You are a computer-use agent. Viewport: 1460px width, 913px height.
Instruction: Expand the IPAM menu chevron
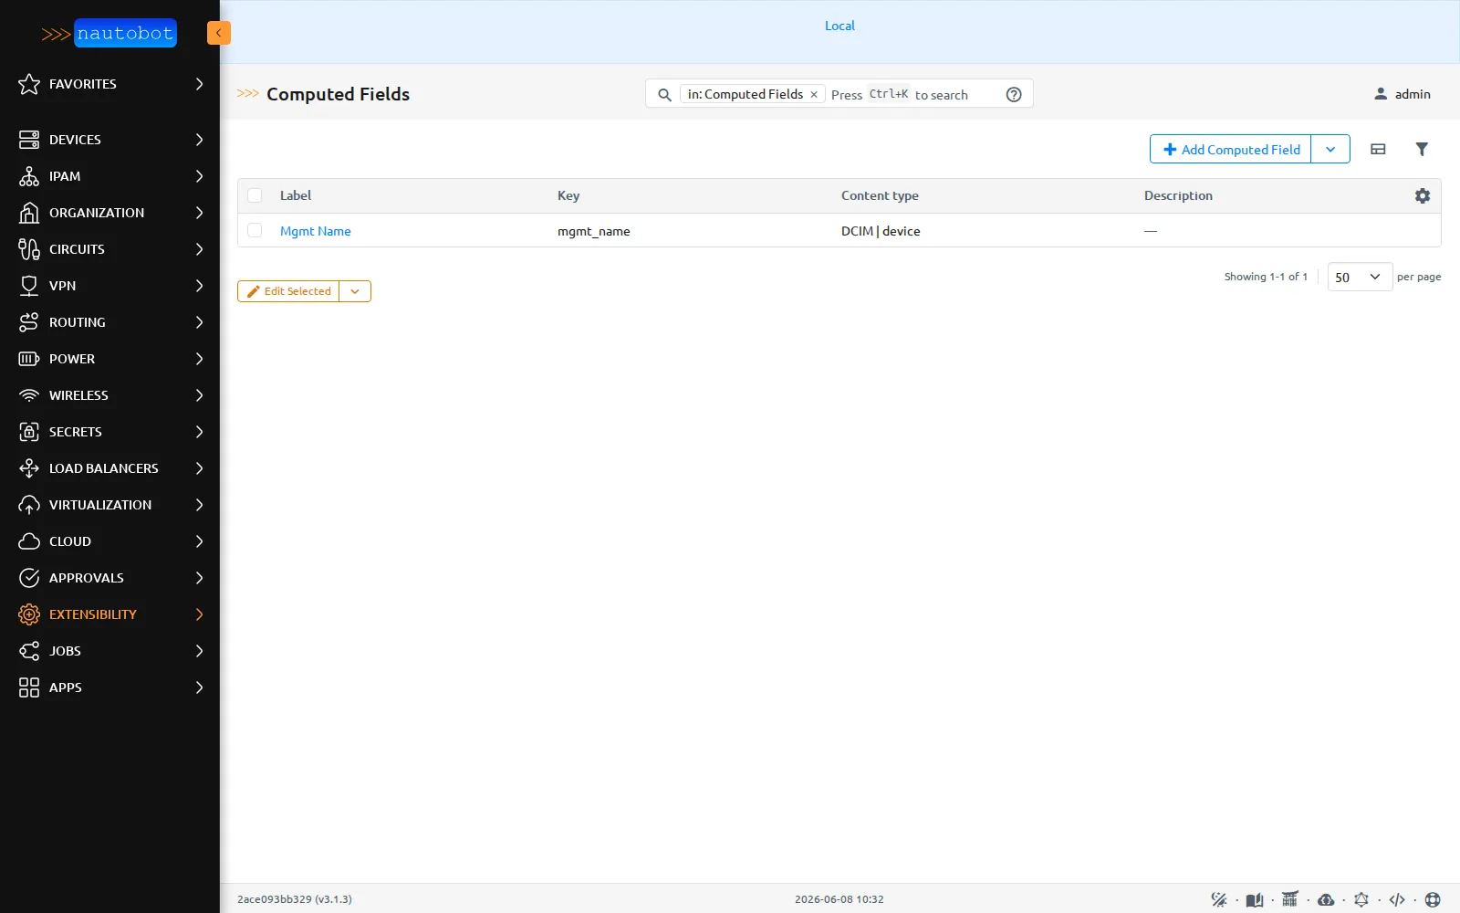coord(199,176)
